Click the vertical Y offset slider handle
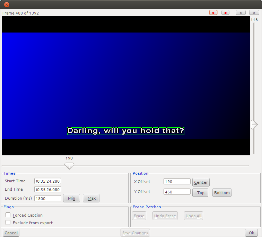The height and width of the screenshot is (237, 262). click(x=254, y=125)
